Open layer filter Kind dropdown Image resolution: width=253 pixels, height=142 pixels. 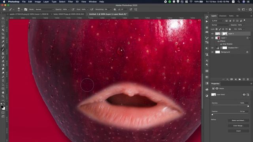[217, 21]
